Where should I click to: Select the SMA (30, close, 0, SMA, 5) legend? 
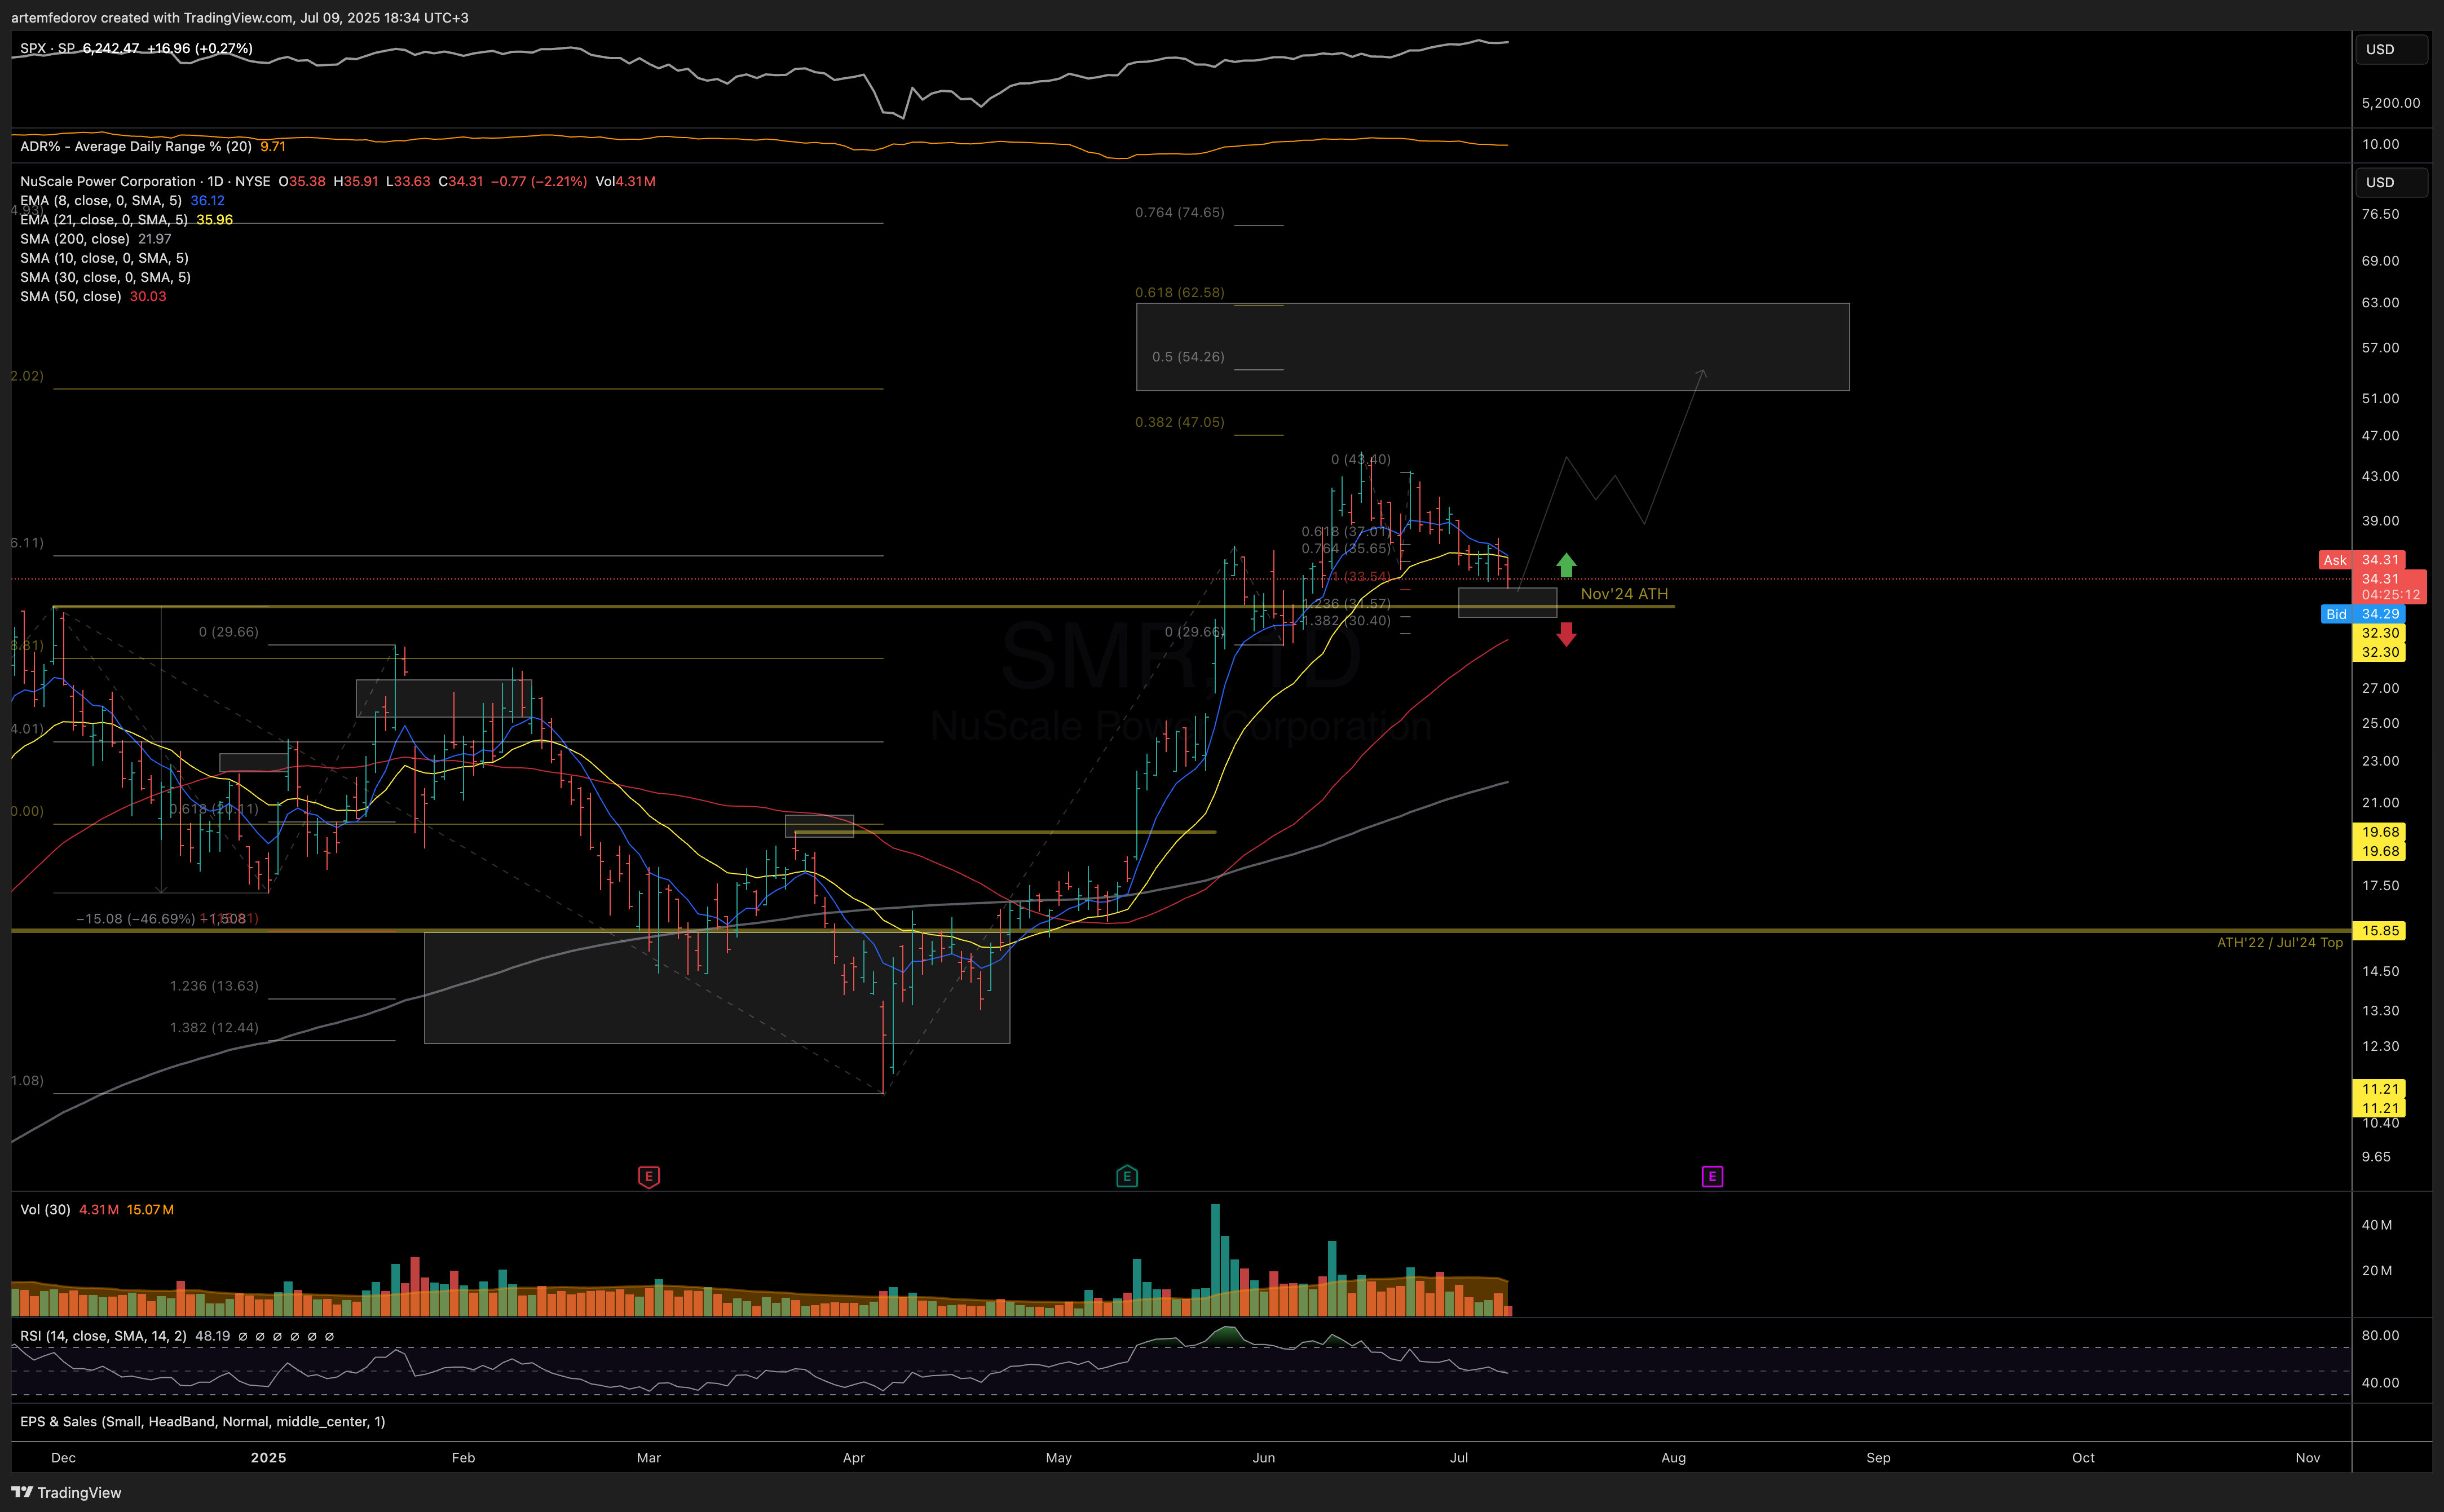tap(106, 277)
